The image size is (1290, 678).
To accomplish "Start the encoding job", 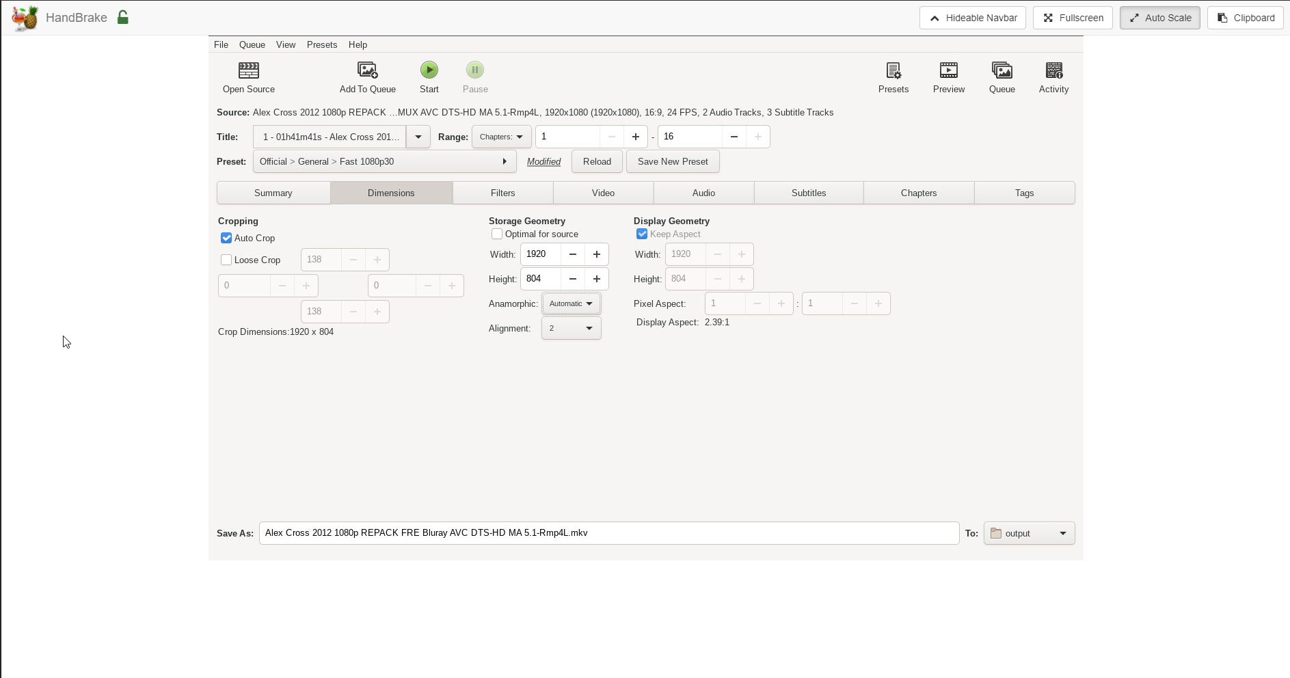I will coord(429,76).
